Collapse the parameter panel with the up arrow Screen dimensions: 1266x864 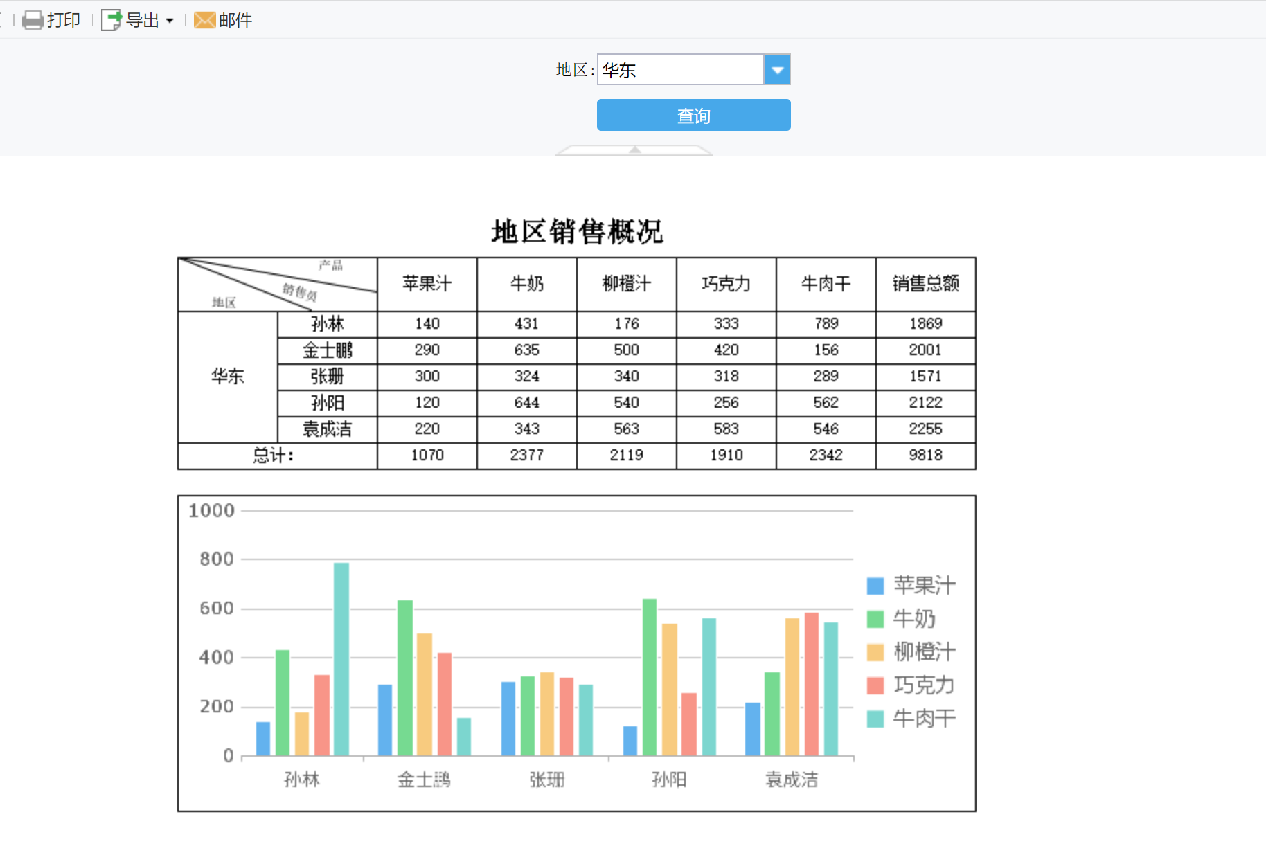pyautogui.click(x=634, y=150)
